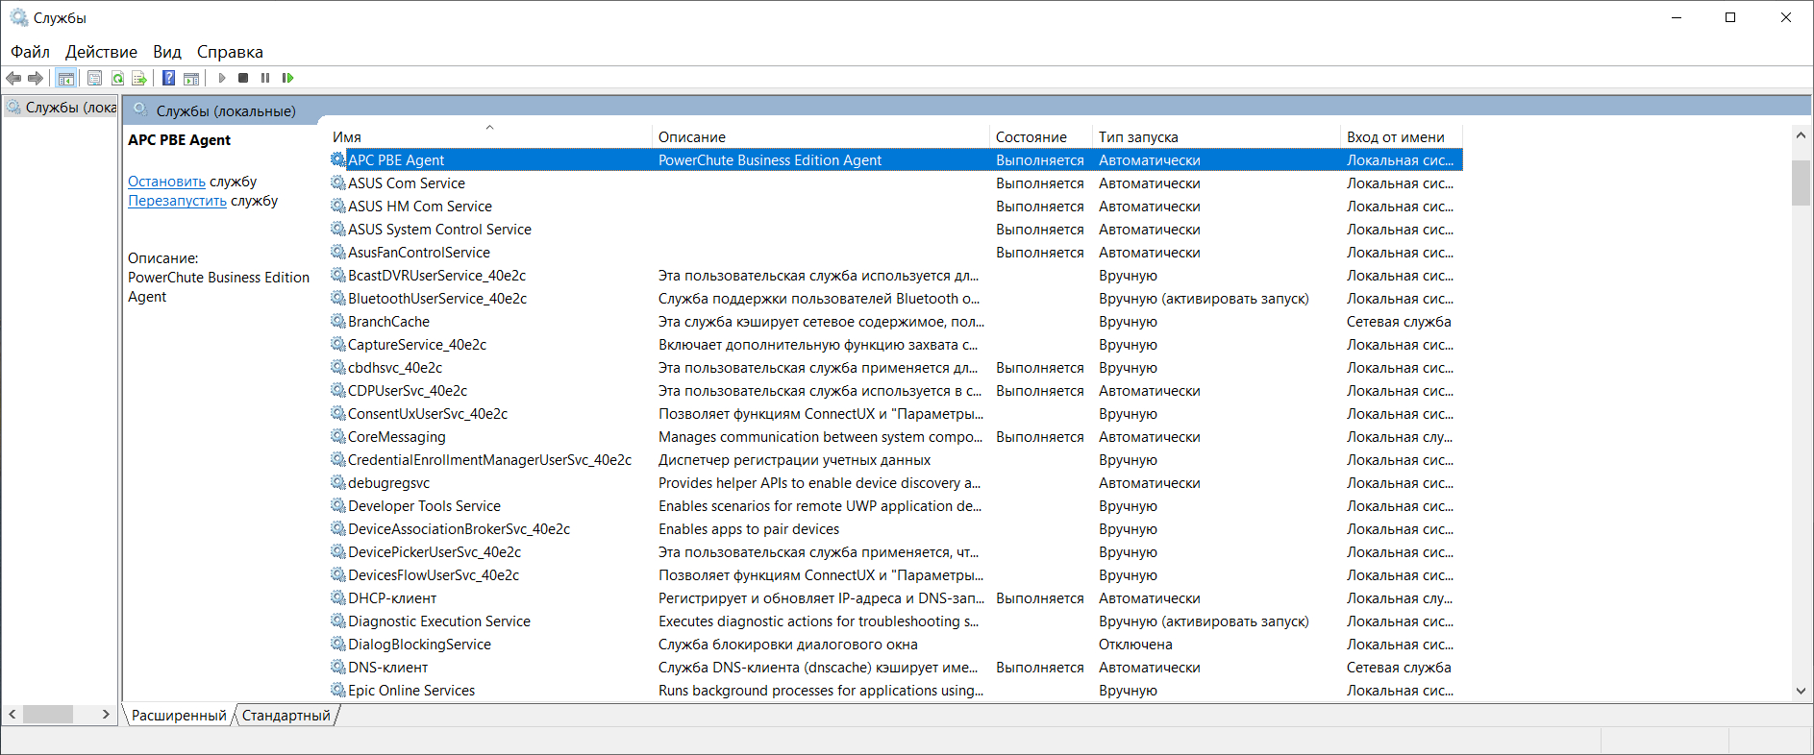Select the ASUS HM Com Service row
Screen dimensions: 1814x755
tap(896, 206)
